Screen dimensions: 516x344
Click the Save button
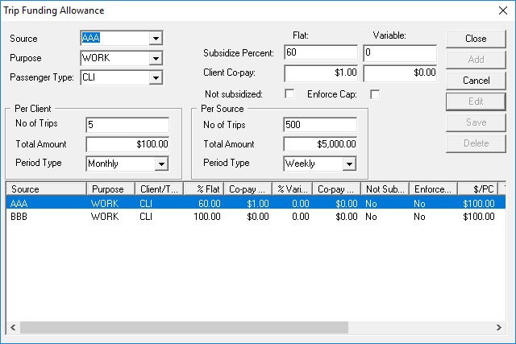476,122
